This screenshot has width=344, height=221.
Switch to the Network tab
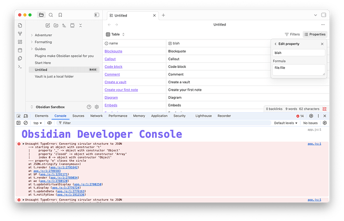pos(97,116)
